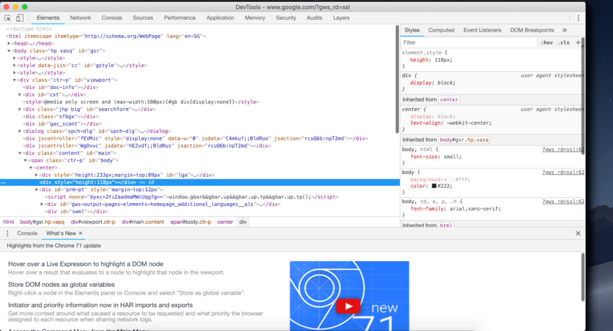Expand the style data-jiis gstyle node

14,65
